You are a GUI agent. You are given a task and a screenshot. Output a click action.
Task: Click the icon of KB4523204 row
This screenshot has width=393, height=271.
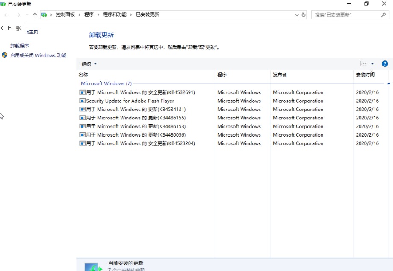pyautogui.click(x=82, y=143)
